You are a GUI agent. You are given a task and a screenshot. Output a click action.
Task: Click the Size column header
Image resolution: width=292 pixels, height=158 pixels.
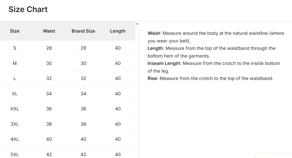tap(15, 31)
